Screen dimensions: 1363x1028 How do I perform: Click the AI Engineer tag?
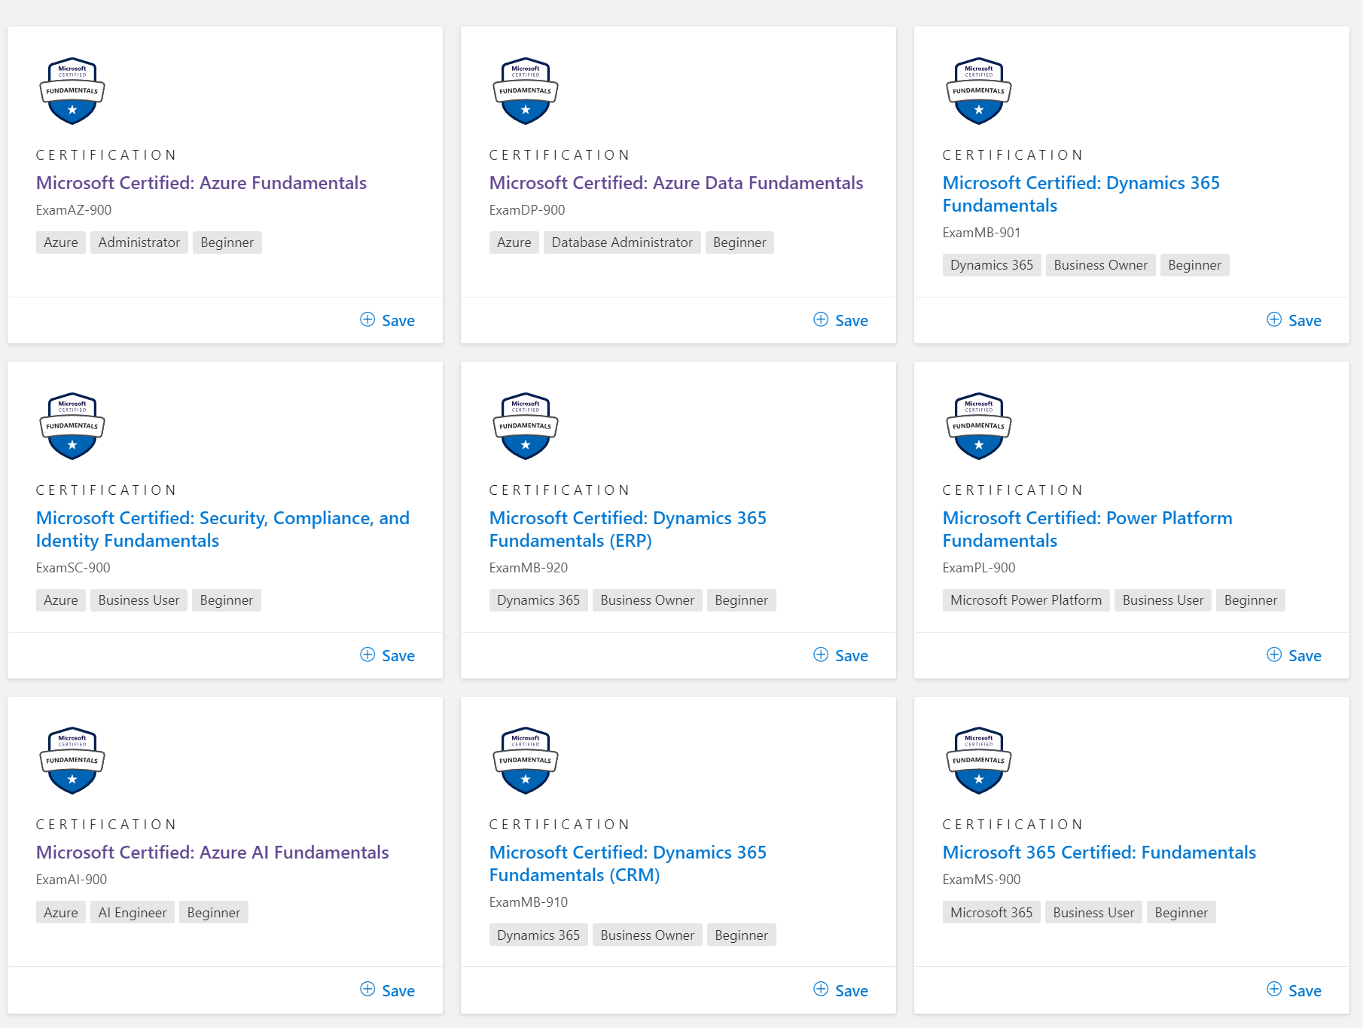[133, 913]
